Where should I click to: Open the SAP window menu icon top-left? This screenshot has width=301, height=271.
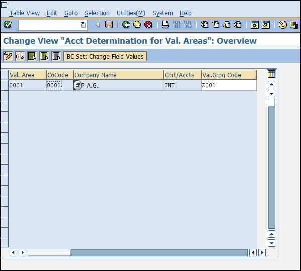(5, 4)
